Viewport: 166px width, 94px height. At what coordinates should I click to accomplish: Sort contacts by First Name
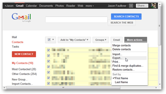121,78
